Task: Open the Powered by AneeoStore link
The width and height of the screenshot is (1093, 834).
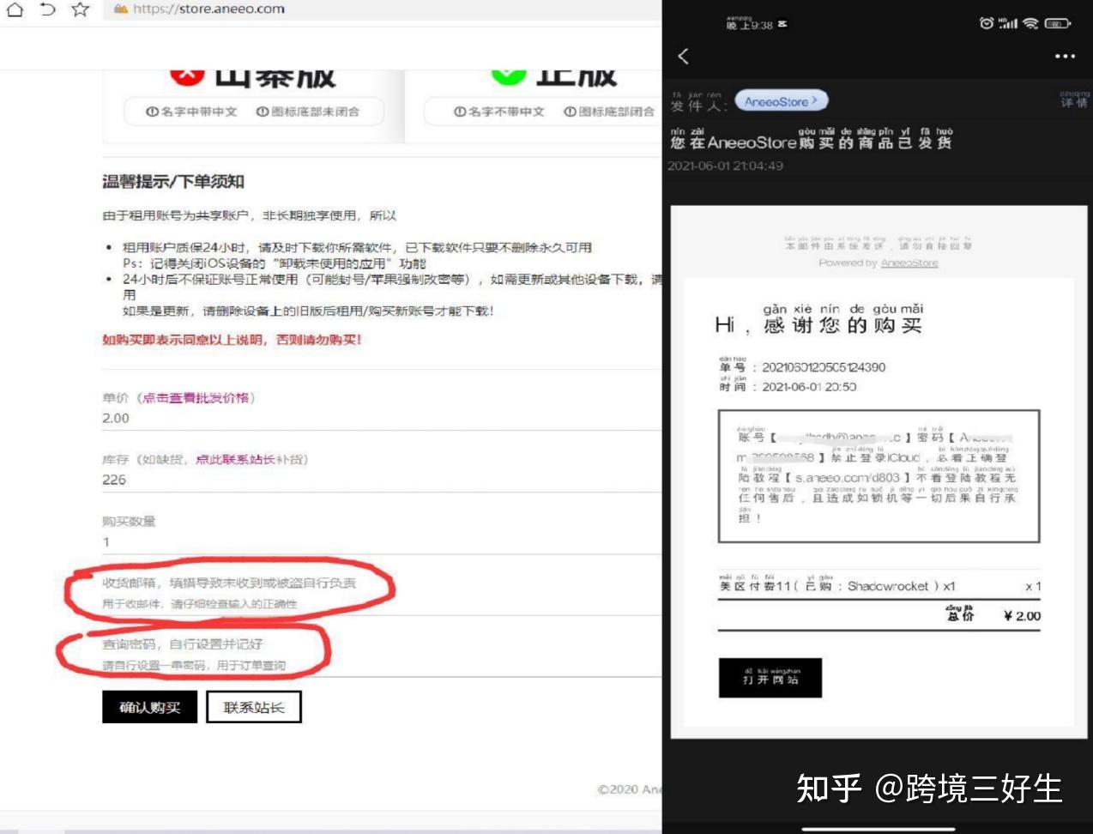Action: [x=909, y=263]
